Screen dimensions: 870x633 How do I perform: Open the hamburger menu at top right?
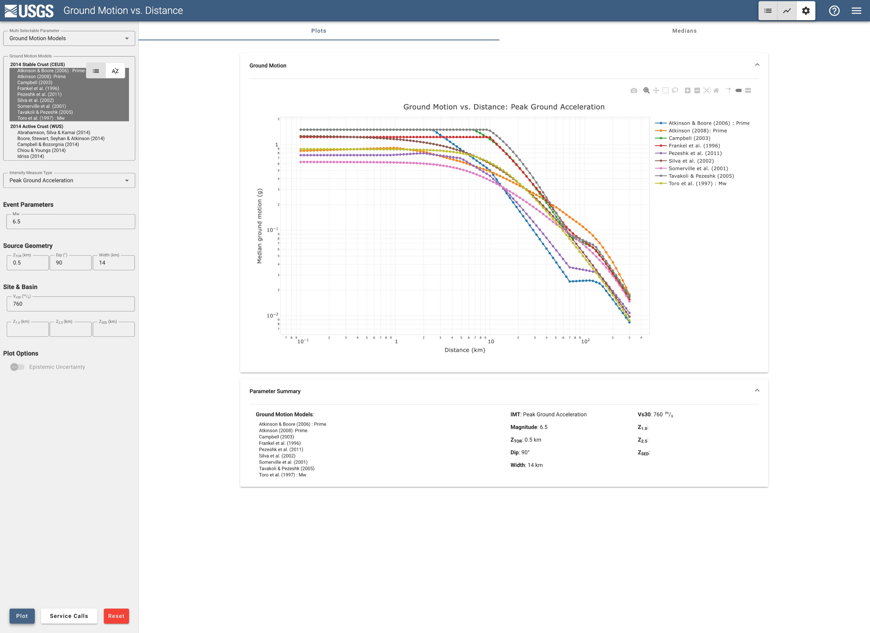(x=856, y=11)
